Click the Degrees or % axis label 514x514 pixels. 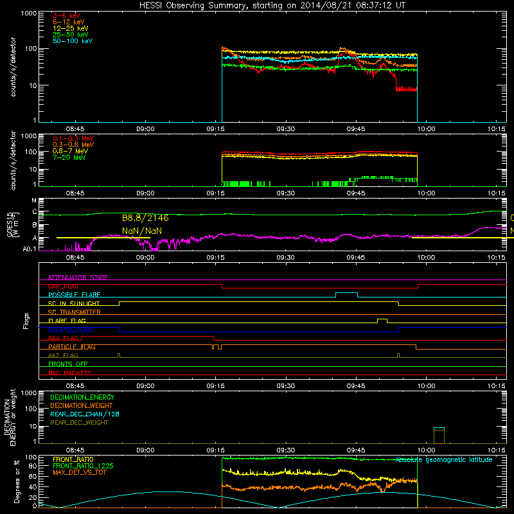pyautogui.click(x=17, y=482)
